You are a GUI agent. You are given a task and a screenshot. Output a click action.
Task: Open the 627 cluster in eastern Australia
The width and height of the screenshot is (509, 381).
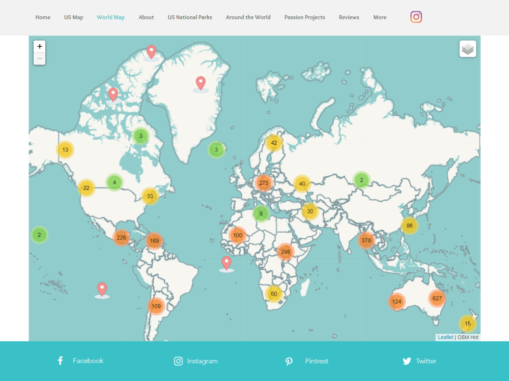437,298
